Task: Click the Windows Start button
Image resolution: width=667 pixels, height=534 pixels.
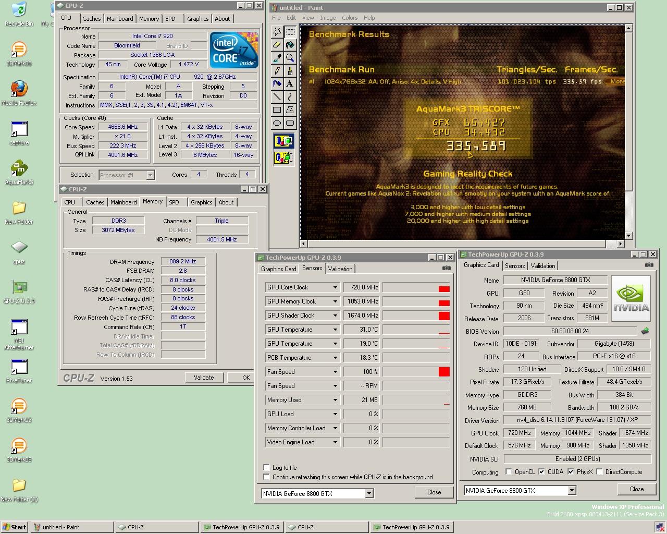Action: click(15, 527)
